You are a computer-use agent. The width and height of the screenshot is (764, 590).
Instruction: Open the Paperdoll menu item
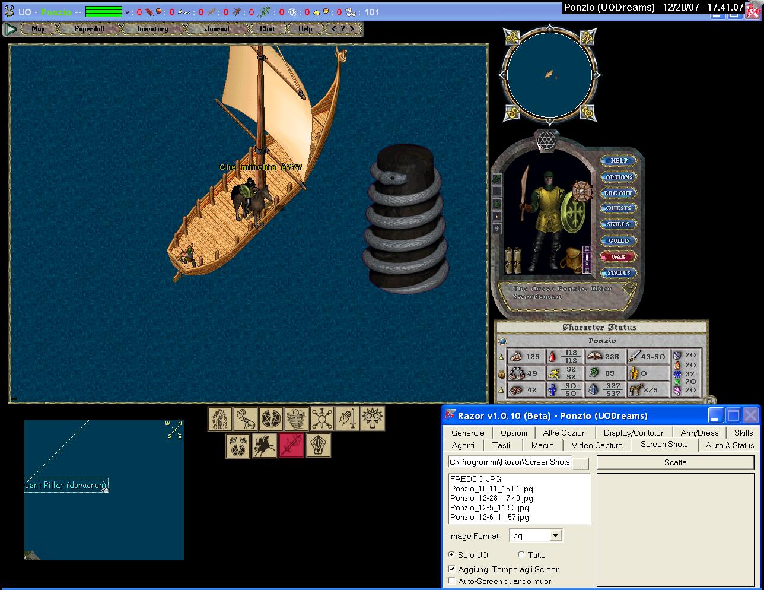(x=89, y=28)
